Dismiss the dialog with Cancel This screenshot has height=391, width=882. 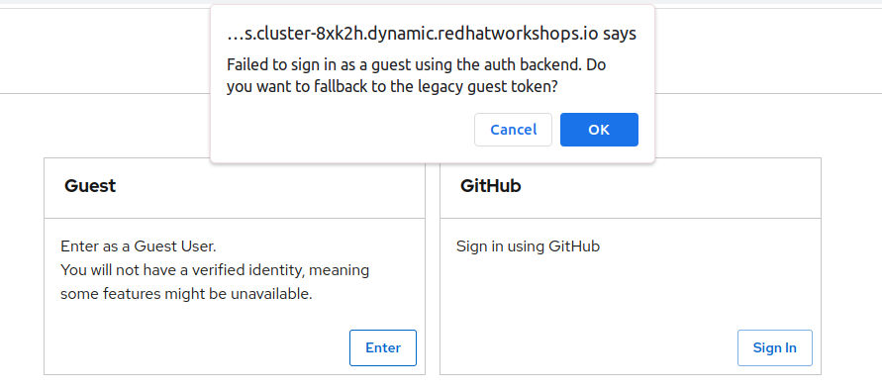(513, 130)
